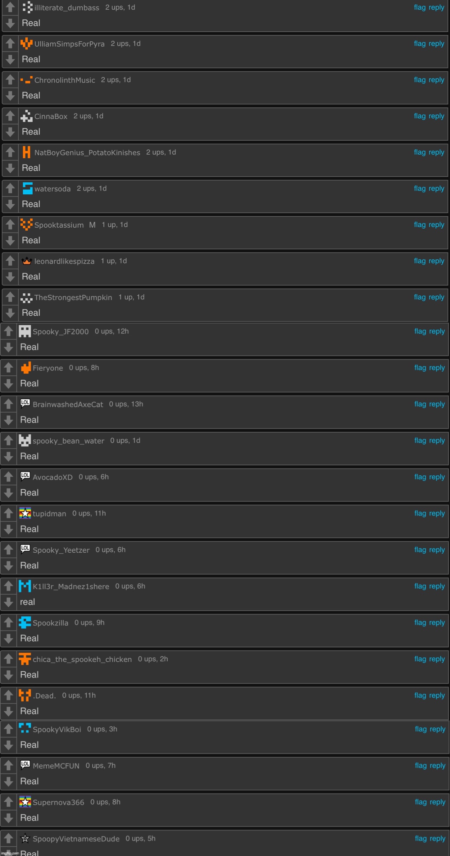Reply to chica_the_spookeh_chicken

[437, 659]
